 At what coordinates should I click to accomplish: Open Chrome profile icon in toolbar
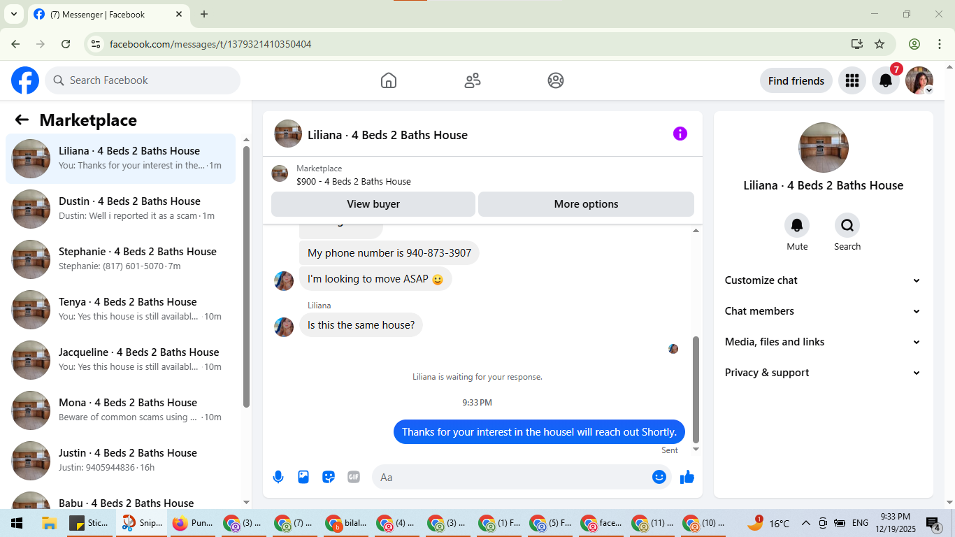point(914,44)
